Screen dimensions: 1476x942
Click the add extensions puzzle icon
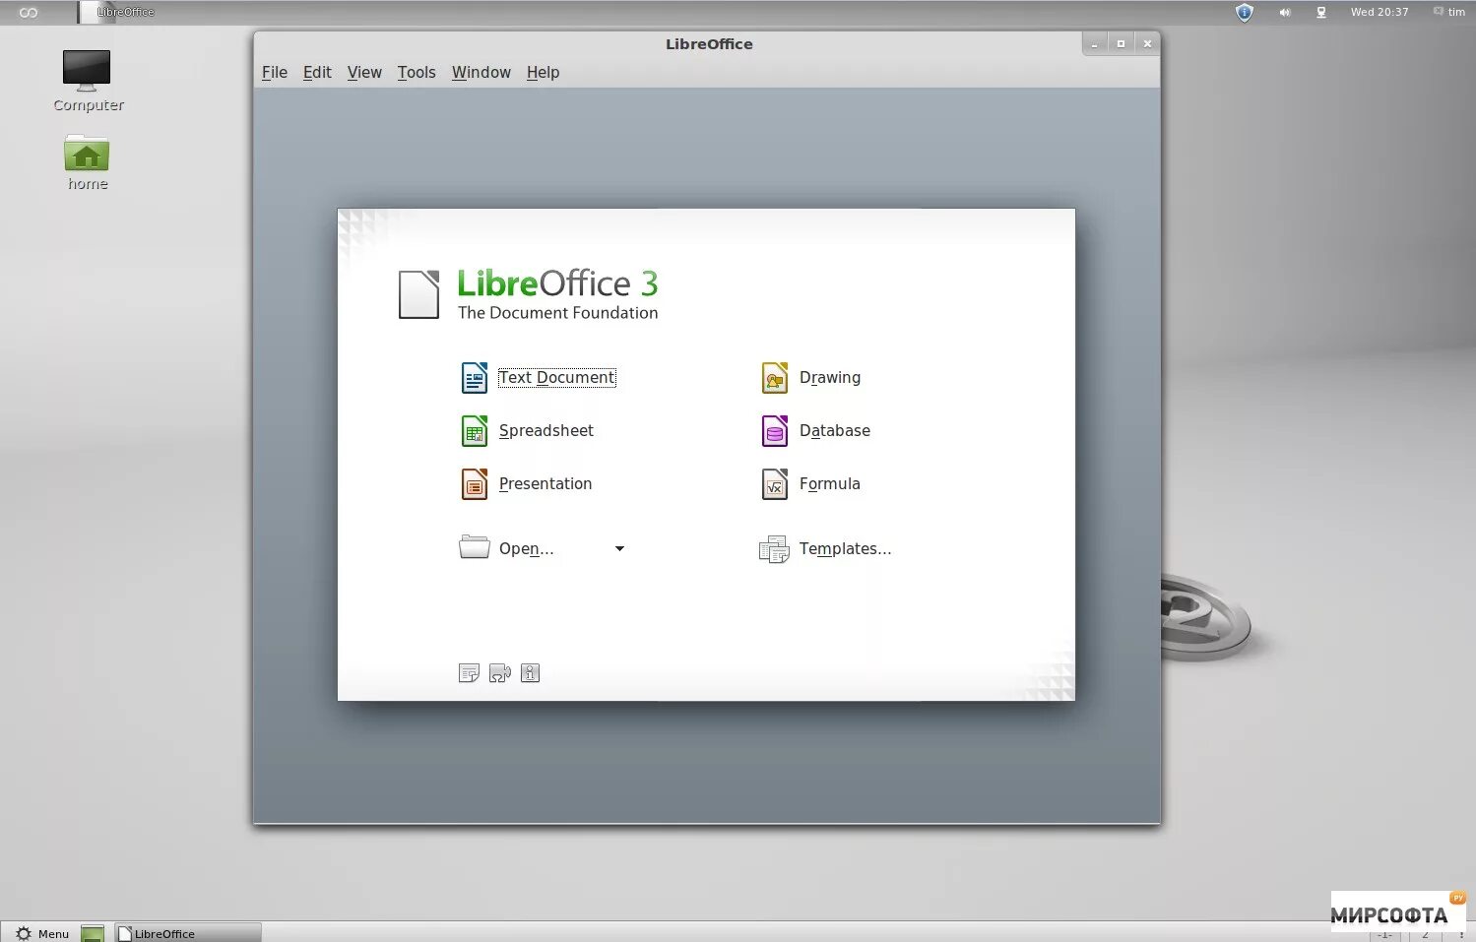(500, 673)
